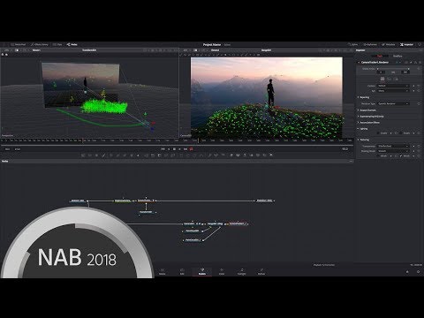
Task: Toggle Clips panel in top bar
Action: tap(57, 44)
